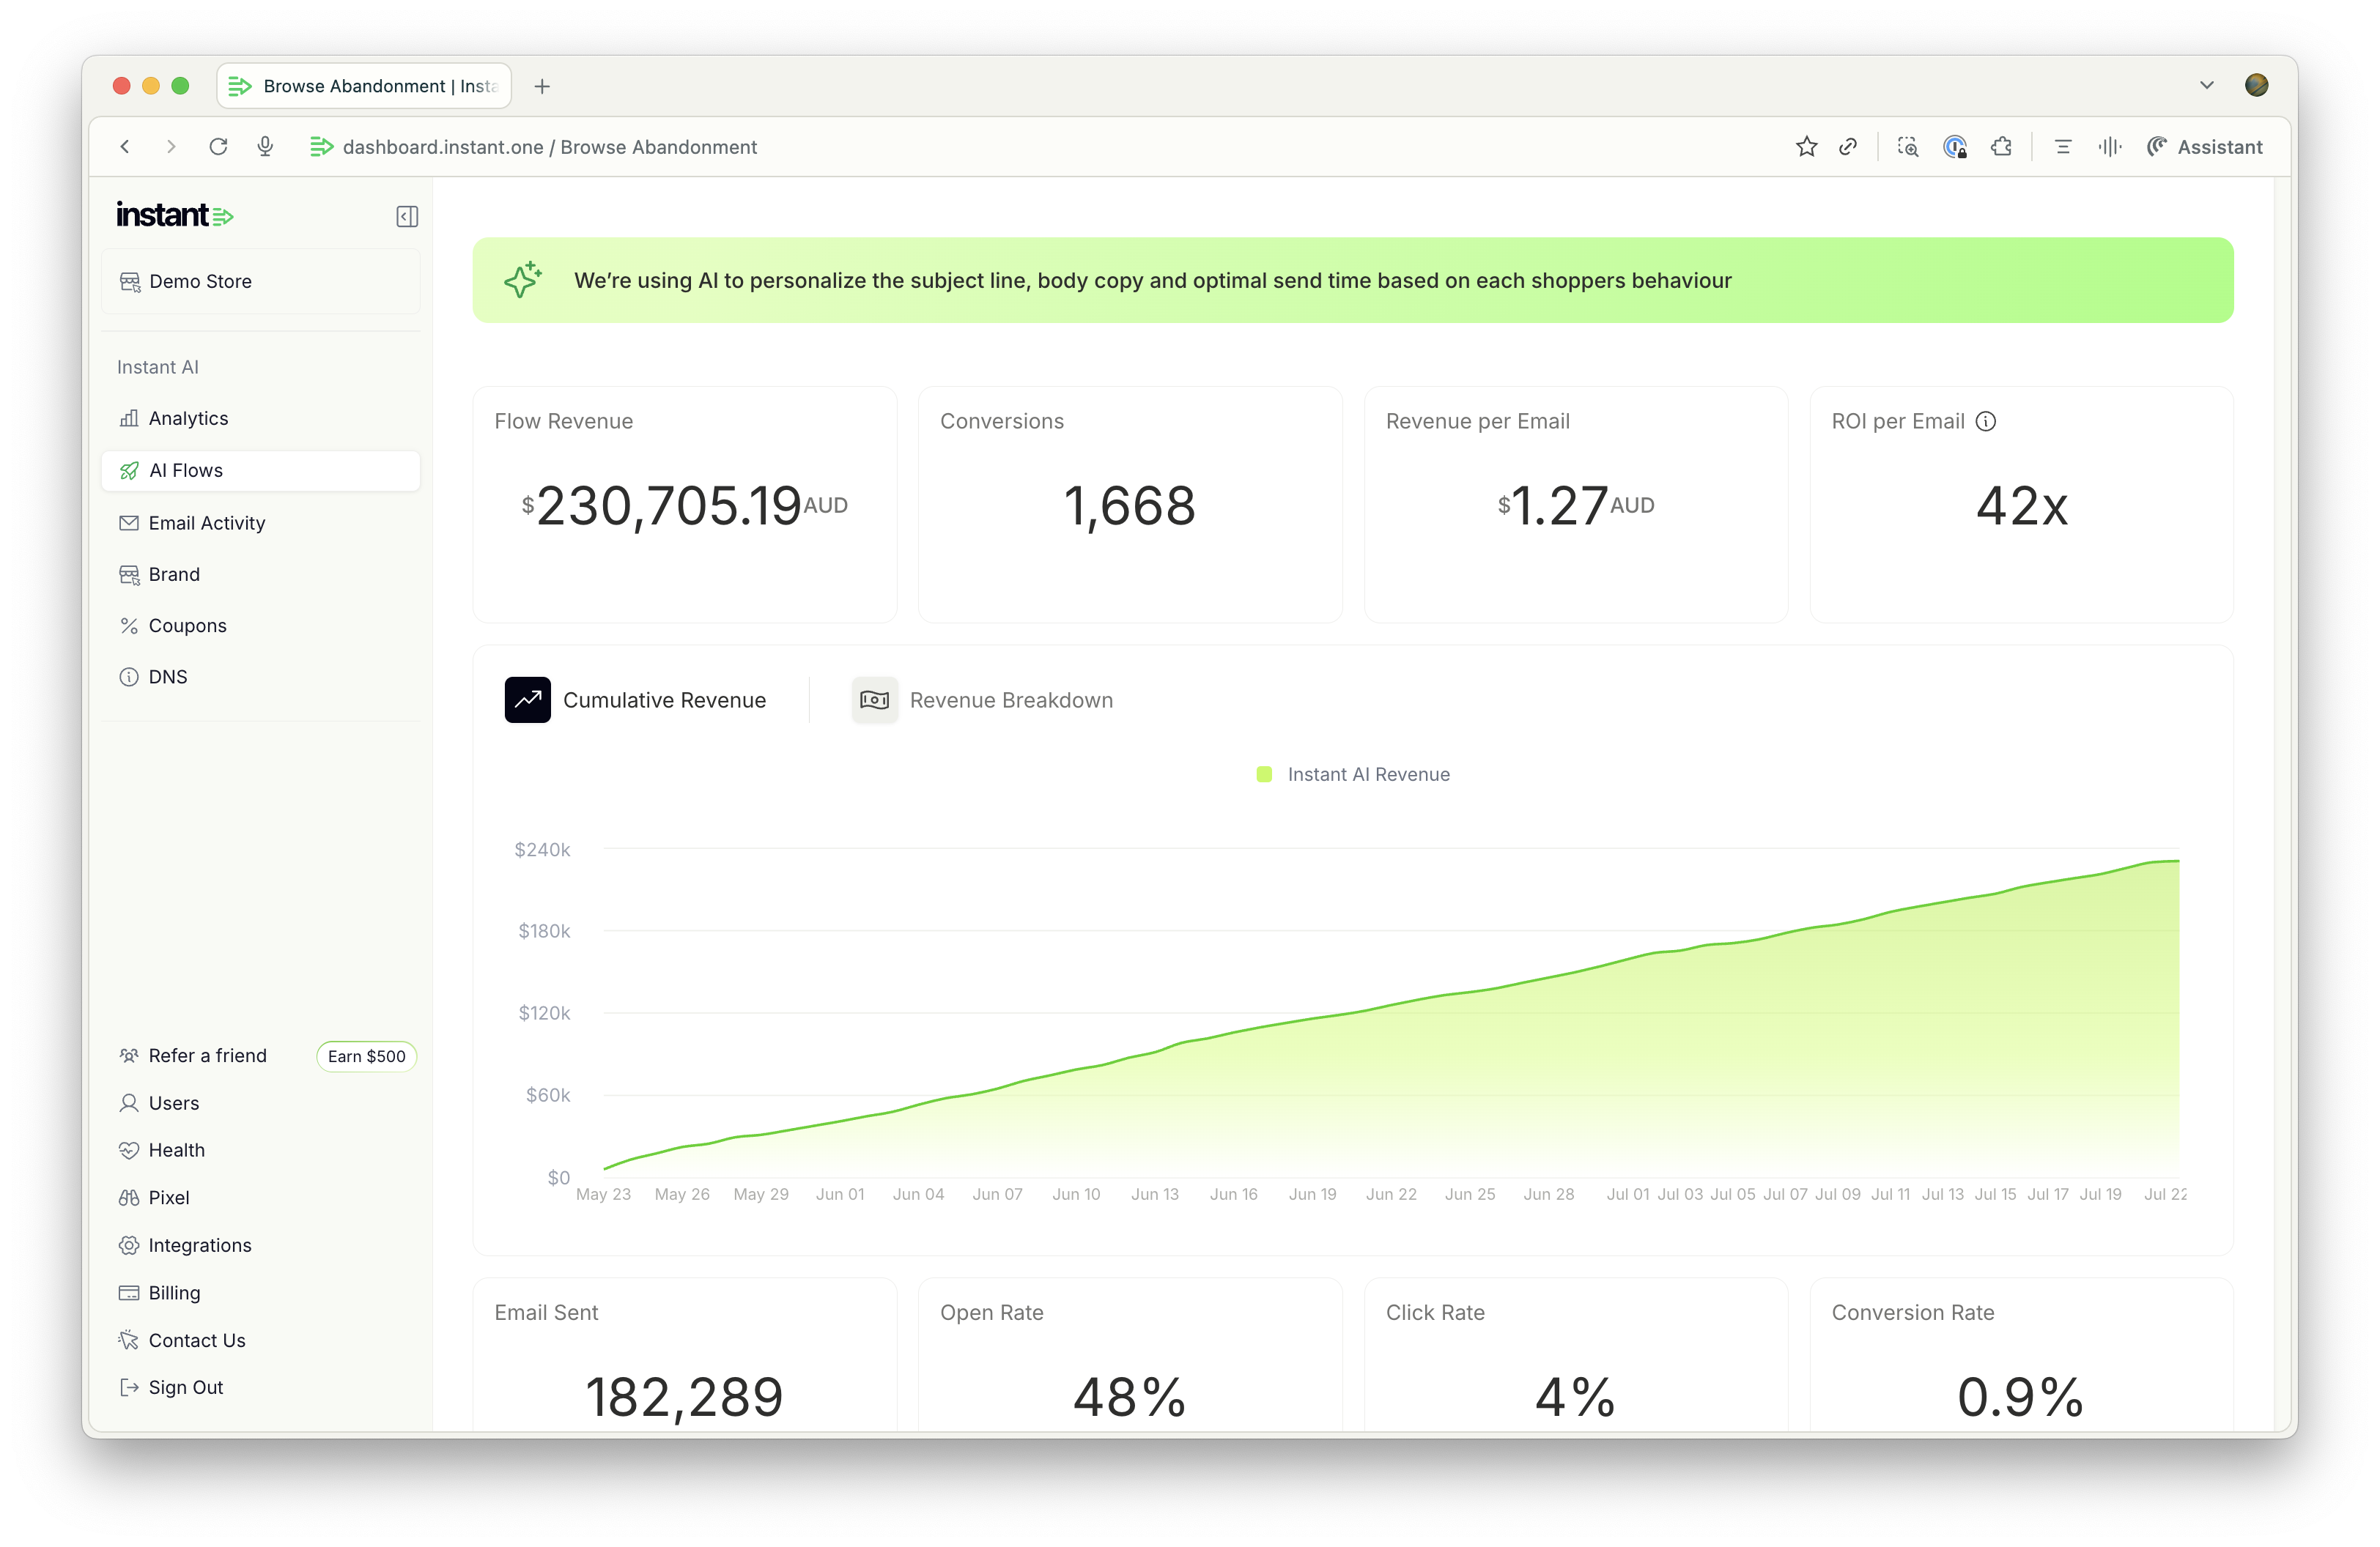Click the password manager extension icon
2380x1547 pixels.
(1955, 147)
